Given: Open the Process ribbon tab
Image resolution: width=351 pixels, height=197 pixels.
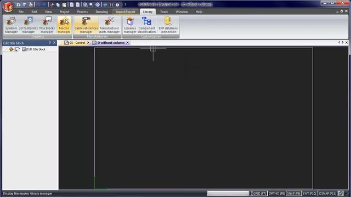Looking at the screenshot, I should [82, 11].
